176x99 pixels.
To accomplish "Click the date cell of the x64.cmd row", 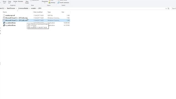I will tap(38, 18).
